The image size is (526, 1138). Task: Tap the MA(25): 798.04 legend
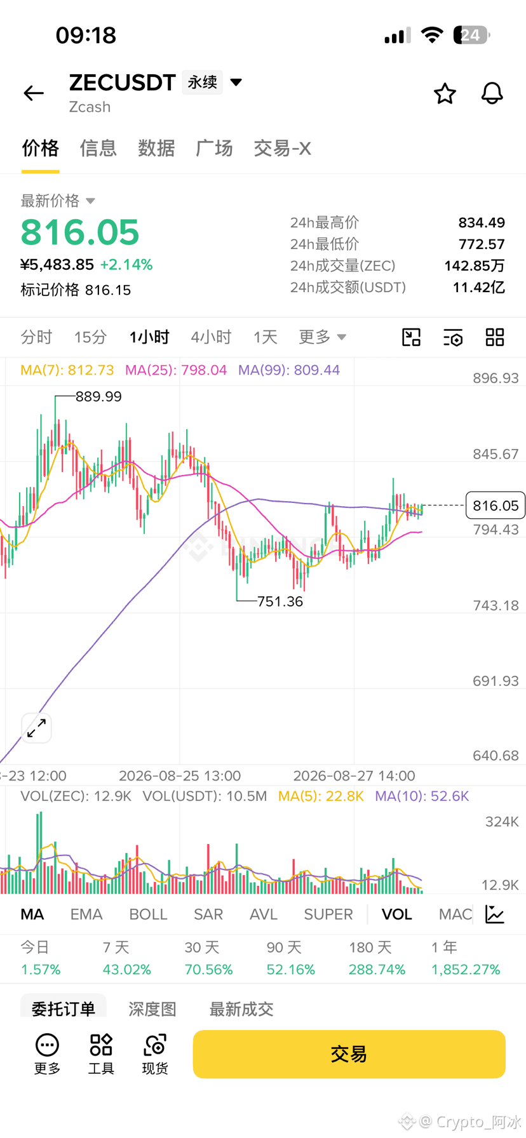pyautogui.click(x=176, y=370)
